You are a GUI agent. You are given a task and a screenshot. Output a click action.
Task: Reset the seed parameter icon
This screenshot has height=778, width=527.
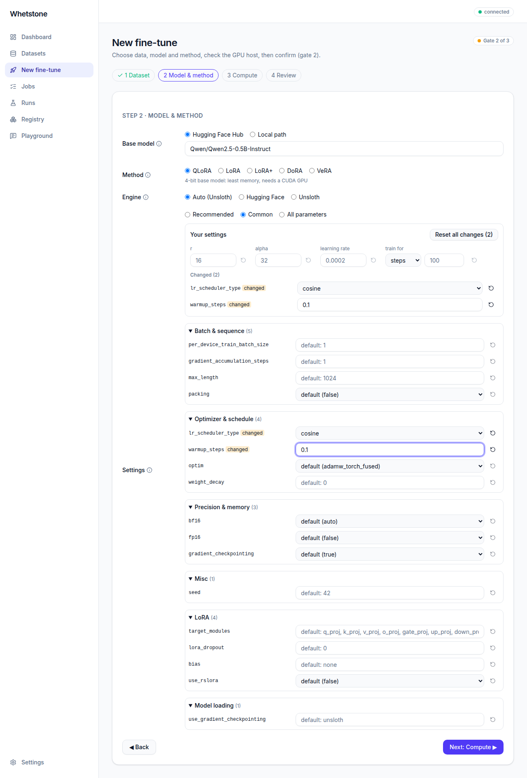point(493,593)
